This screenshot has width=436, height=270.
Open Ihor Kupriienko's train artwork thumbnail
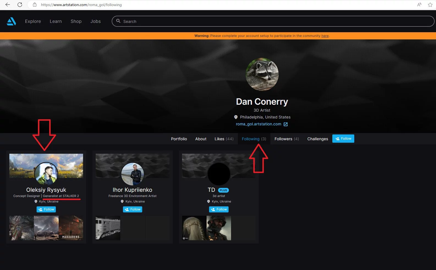[x=108, y=228]
